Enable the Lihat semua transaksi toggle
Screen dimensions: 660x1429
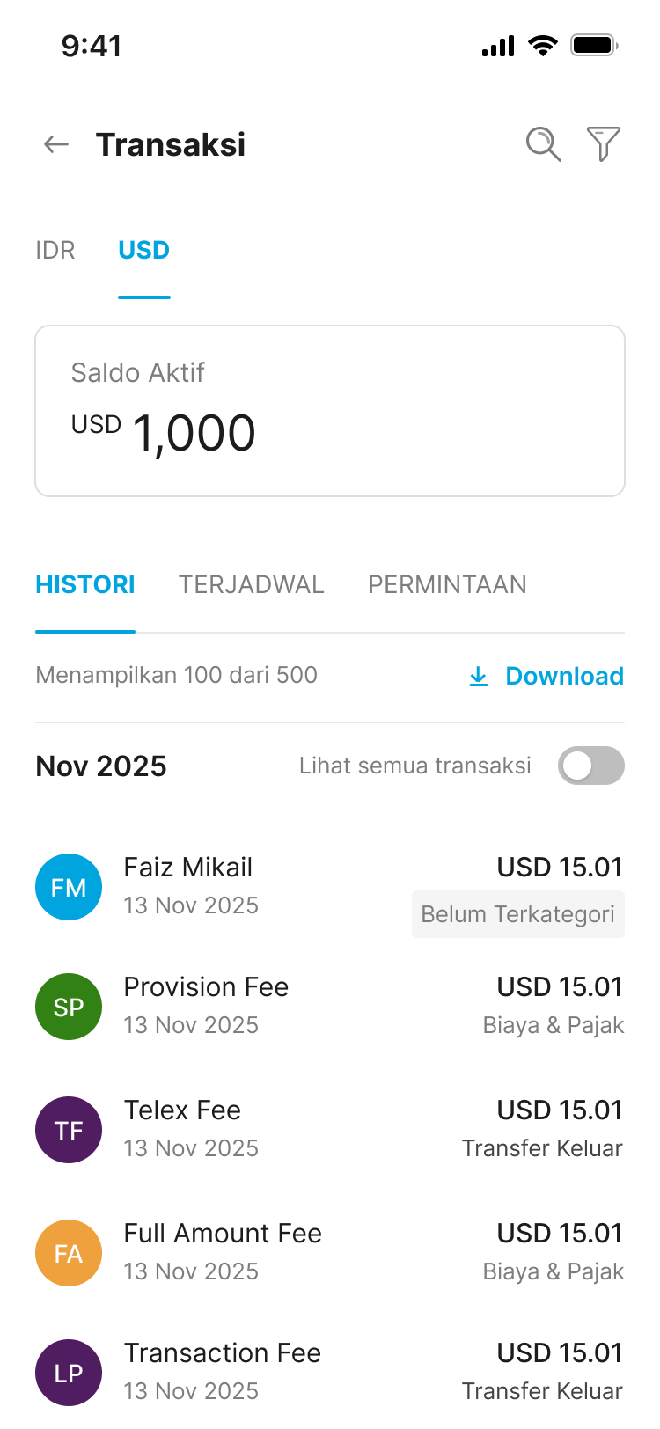590,766
